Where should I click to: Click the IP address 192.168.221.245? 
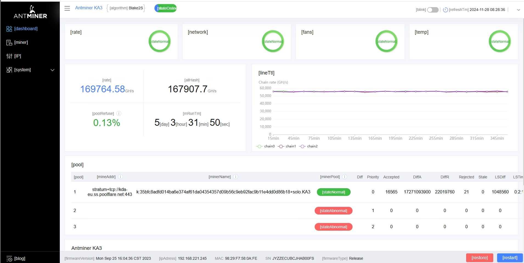(192, 258)
